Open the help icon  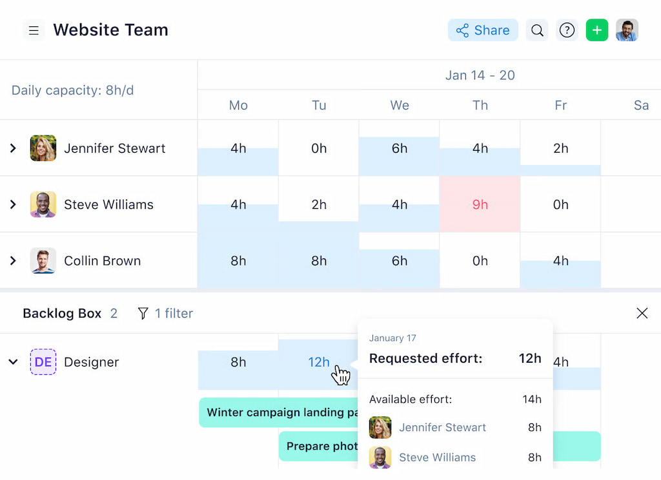click(567, 30)
